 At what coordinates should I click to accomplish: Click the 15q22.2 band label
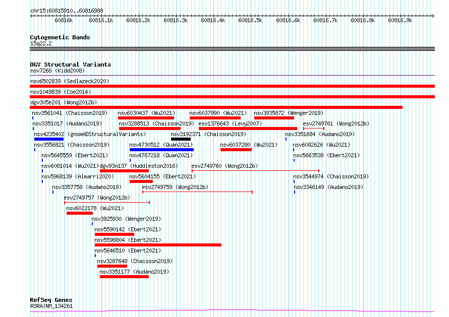point(41,43)
